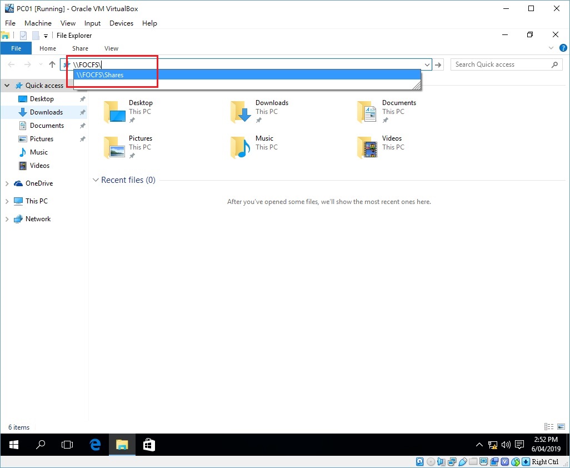The image size is (570, 468).
Task: Open the Devices menu in VirtualBox
Action: click(x=121, y=23)
